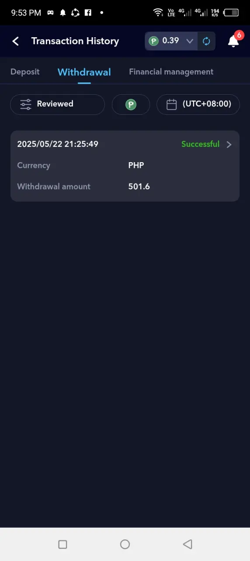250x561 pixels.
Task: Tap the calendar icon in the date filter
Action: tap(172, 104)
